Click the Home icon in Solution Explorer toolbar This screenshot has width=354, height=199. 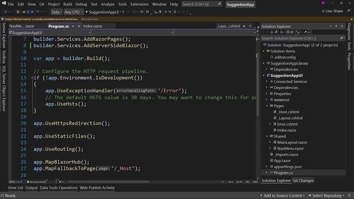[x=272, y=32]
